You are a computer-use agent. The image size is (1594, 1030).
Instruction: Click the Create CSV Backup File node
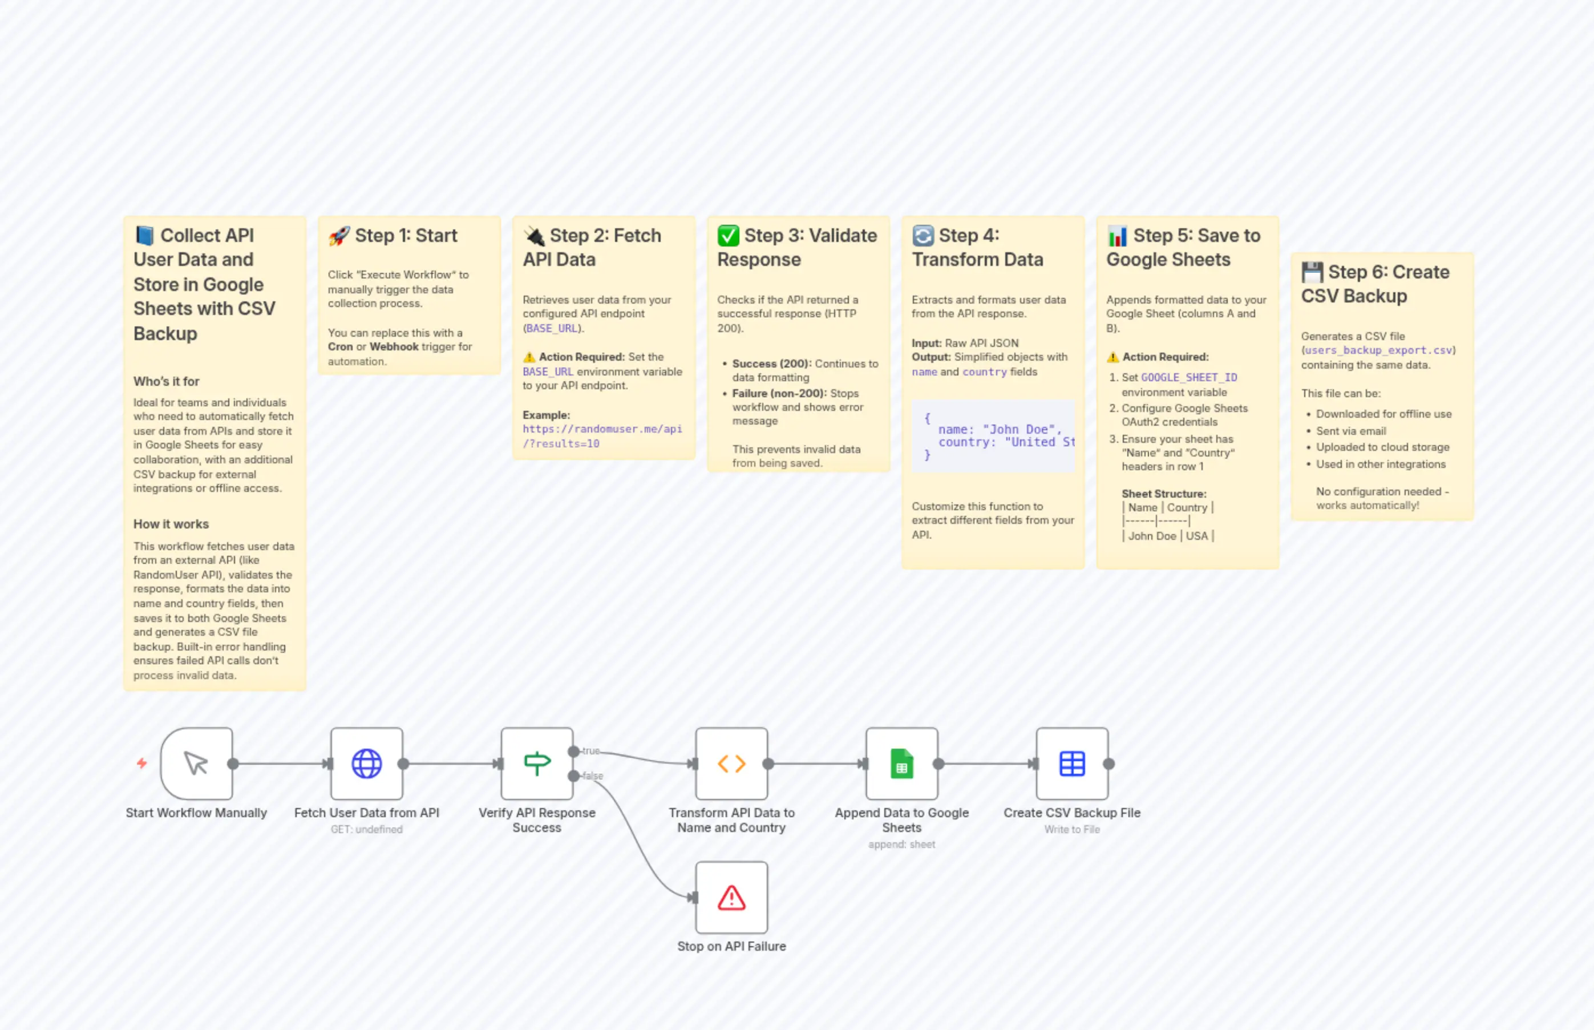pyautogui.click(x=1072, y=763)
